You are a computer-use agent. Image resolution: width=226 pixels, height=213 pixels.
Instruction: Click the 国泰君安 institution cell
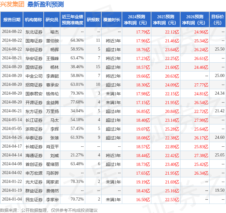(x=34, y=94)
